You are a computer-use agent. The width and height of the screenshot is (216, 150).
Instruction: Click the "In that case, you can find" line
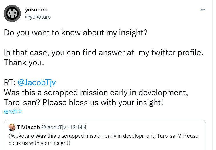[x=69, y=53]
